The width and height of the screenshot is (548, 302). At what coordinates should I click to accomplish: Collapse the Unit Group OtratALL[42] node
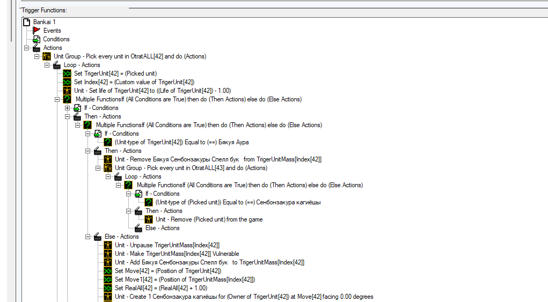(x=36, y=56)
